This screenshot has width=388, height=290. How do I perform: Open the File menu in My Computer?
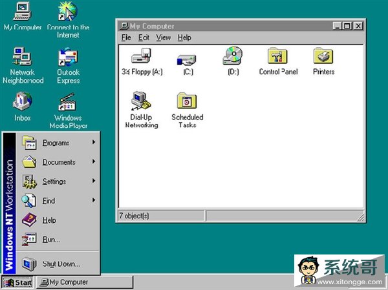click(126, 37)
